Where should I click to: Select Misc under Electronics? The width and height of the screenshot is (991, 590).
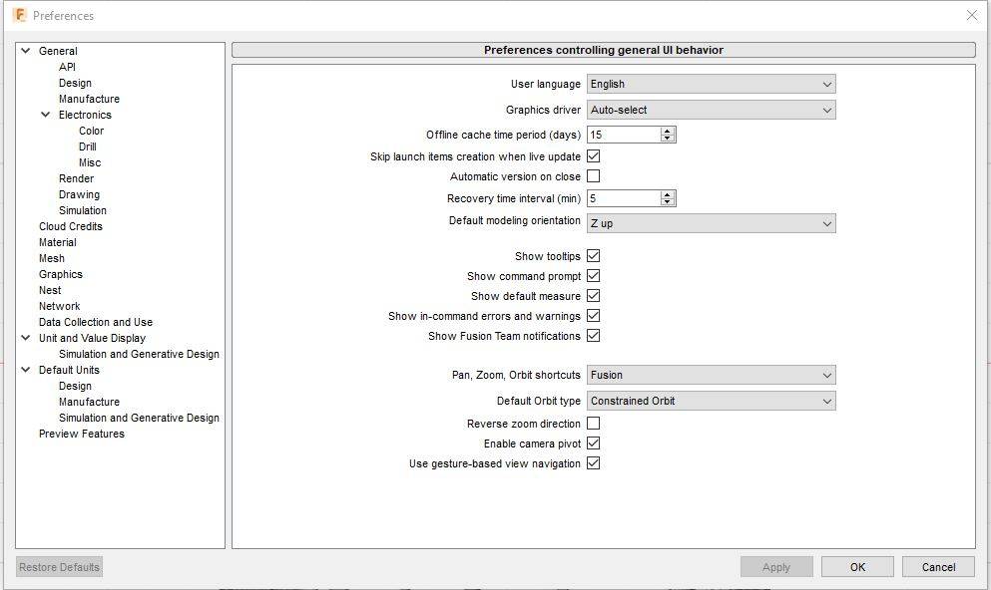[90, 162]
